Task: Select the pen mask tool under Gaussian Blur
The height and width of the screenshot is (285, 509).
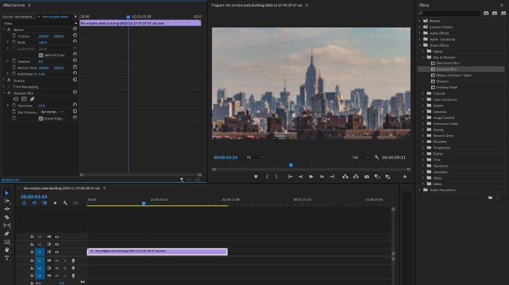Action: pos(32,99)
